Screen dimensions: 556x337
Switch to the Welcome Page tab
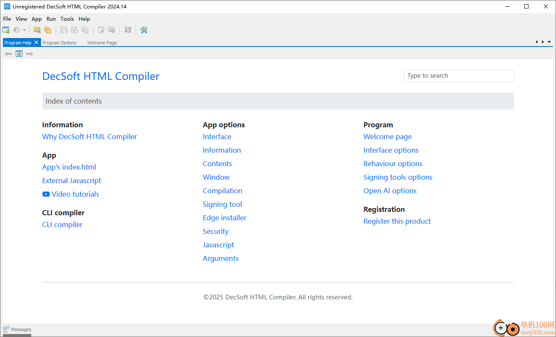coord(102,43)
